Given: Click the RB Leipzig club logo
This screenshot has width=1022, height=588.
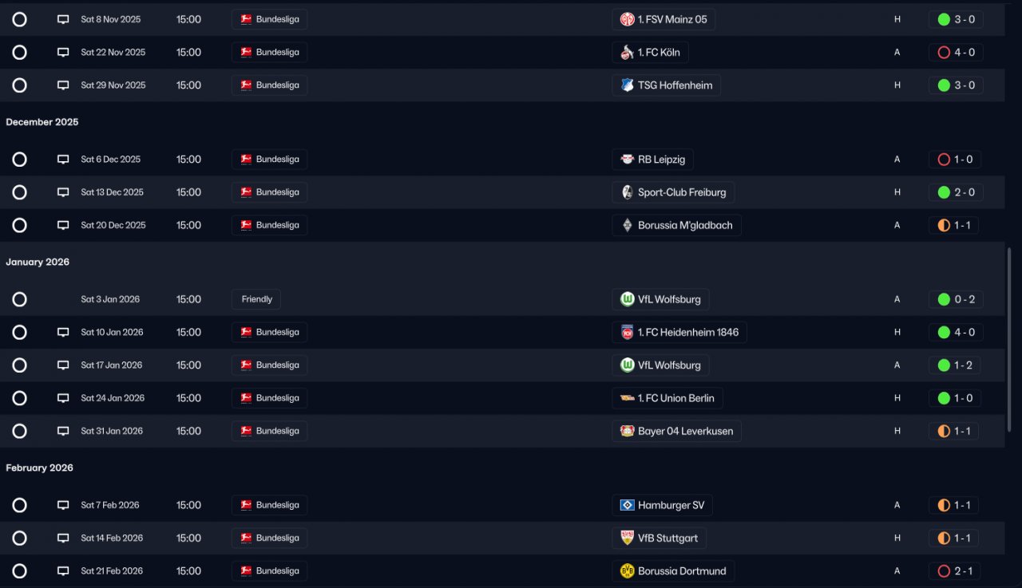Looking at the screenshot, I should pyautogui.click(x=628, y=160).
